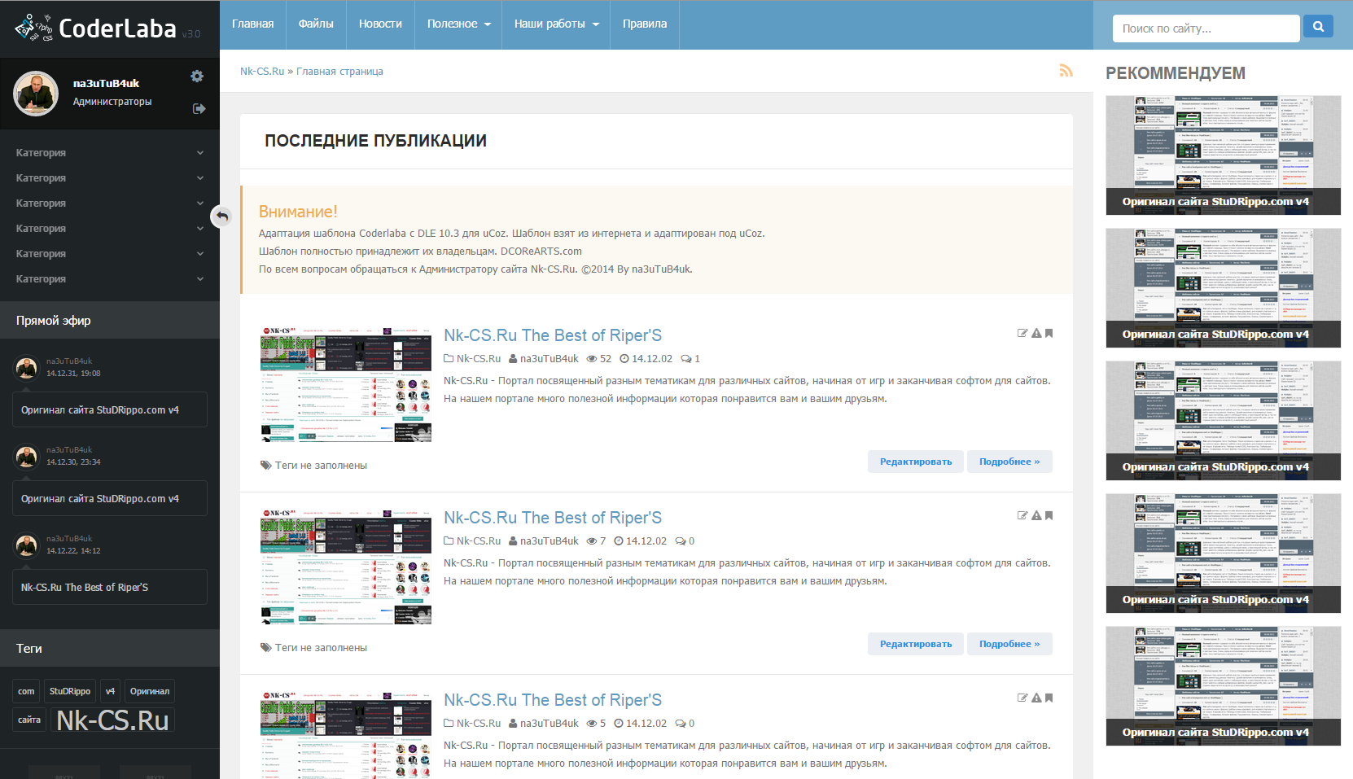Click the Главная страница breadcrumb link
This screenshot has height=779, width=1353.
(x=339, y=72)
